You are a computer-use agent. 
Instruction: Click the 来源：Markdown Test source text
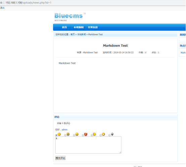(87, 52)
